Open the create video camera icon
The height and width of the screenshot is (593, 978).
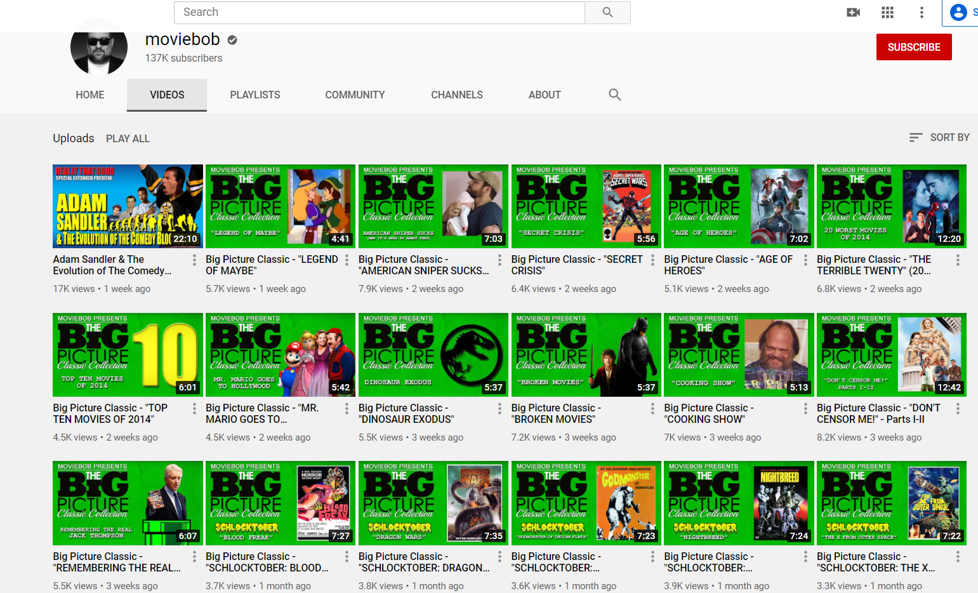[854, 12]
